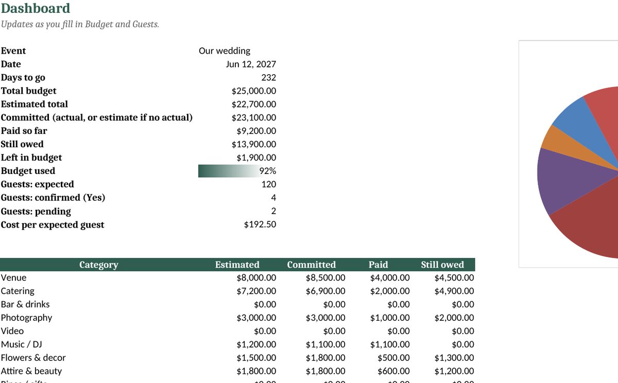
Task: Click the Committed column header
Action: tap(312, 265)
